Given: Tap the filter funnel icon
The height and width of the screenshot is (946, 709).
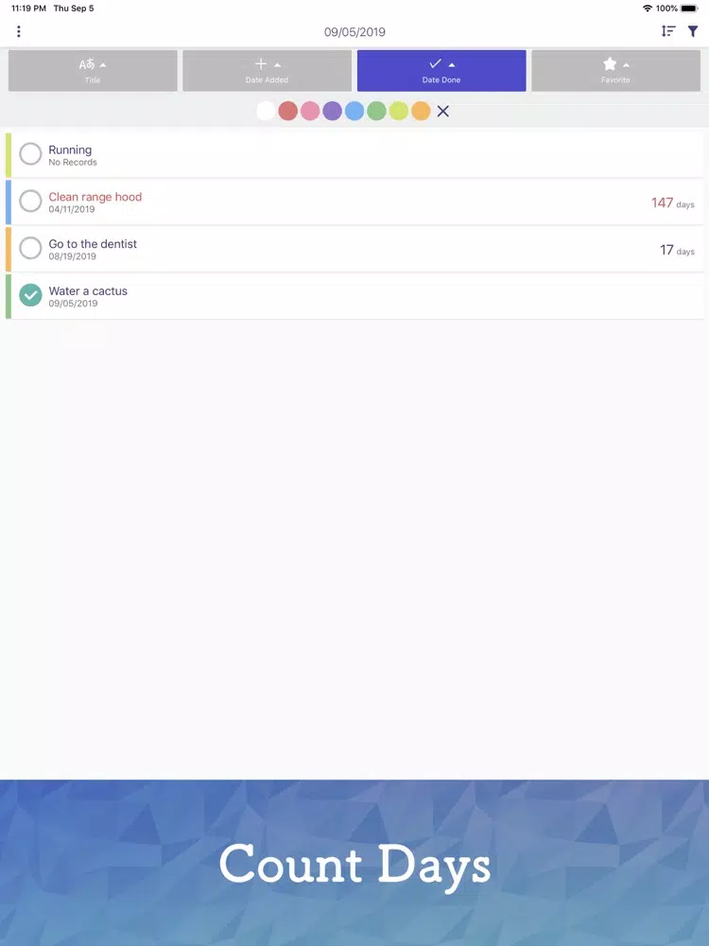Looking at the screenshot, I should 693,31.
